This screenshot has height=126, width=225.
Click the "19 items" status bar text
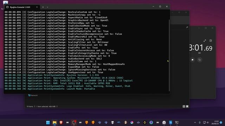[30, 106]
